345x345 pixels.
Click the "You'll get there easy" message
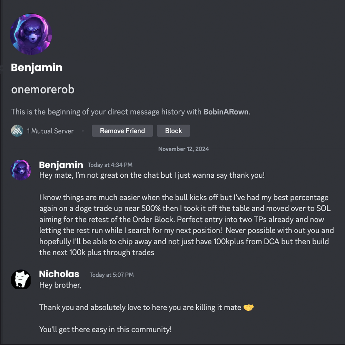[x=105, y=329]
